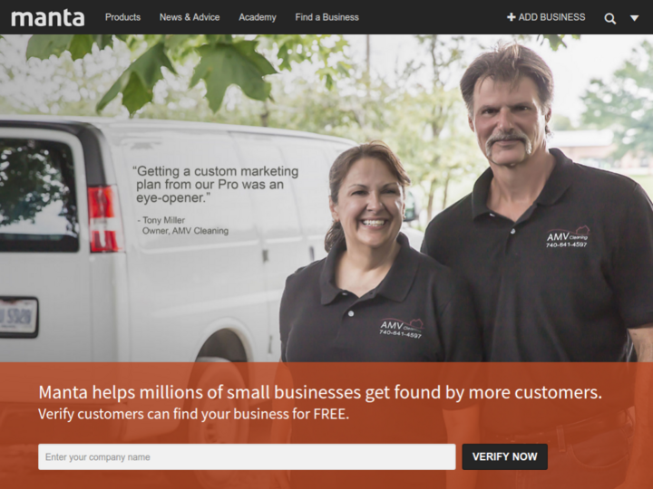Open the search magnifier icon
This screenshot has width=653, height=489.
(x=609, y=18)
